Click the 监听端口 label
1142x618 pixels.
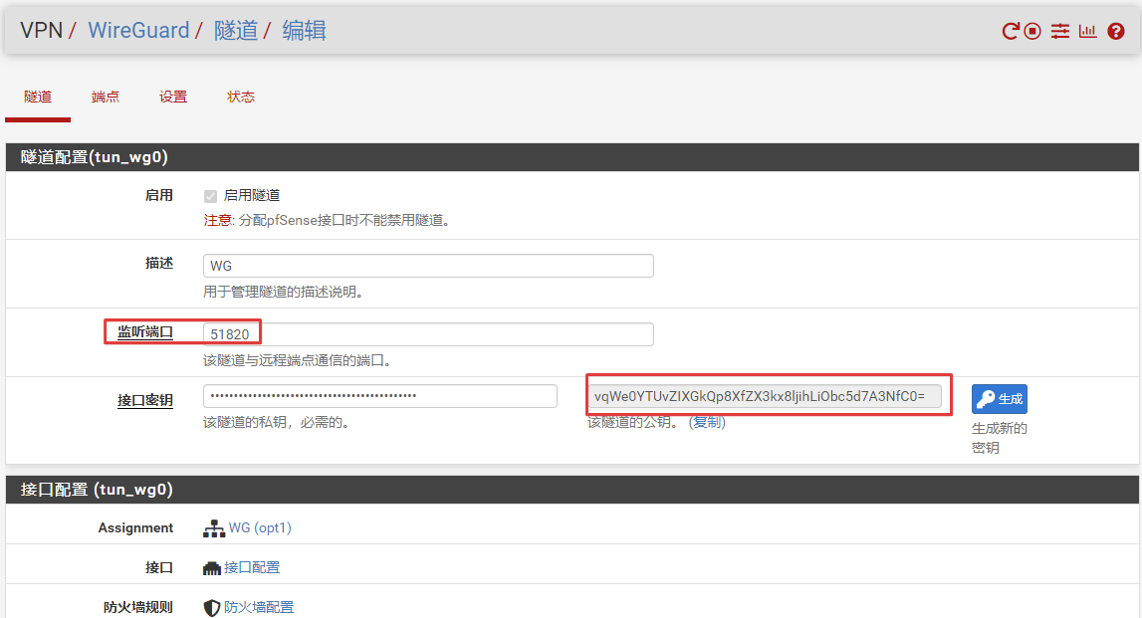pyautogui.click(x=145, y=332)
